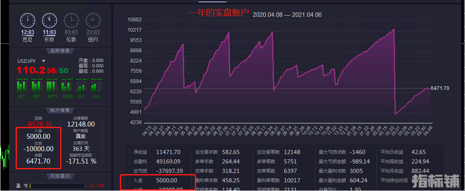Click the 22:03 New York time text

tap(93, 32)
